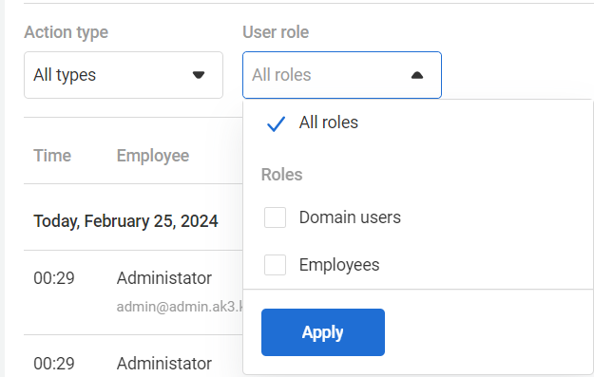Click the Today, February 25, 2024 date heading
The image size is (594, 377).
[x=125, y=221]
